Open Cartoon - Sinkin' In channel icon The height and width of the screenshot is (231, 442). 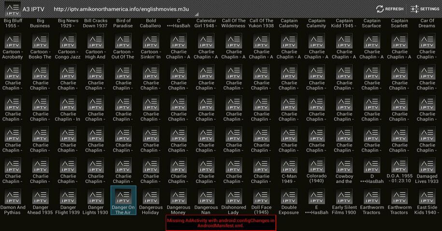151,41
